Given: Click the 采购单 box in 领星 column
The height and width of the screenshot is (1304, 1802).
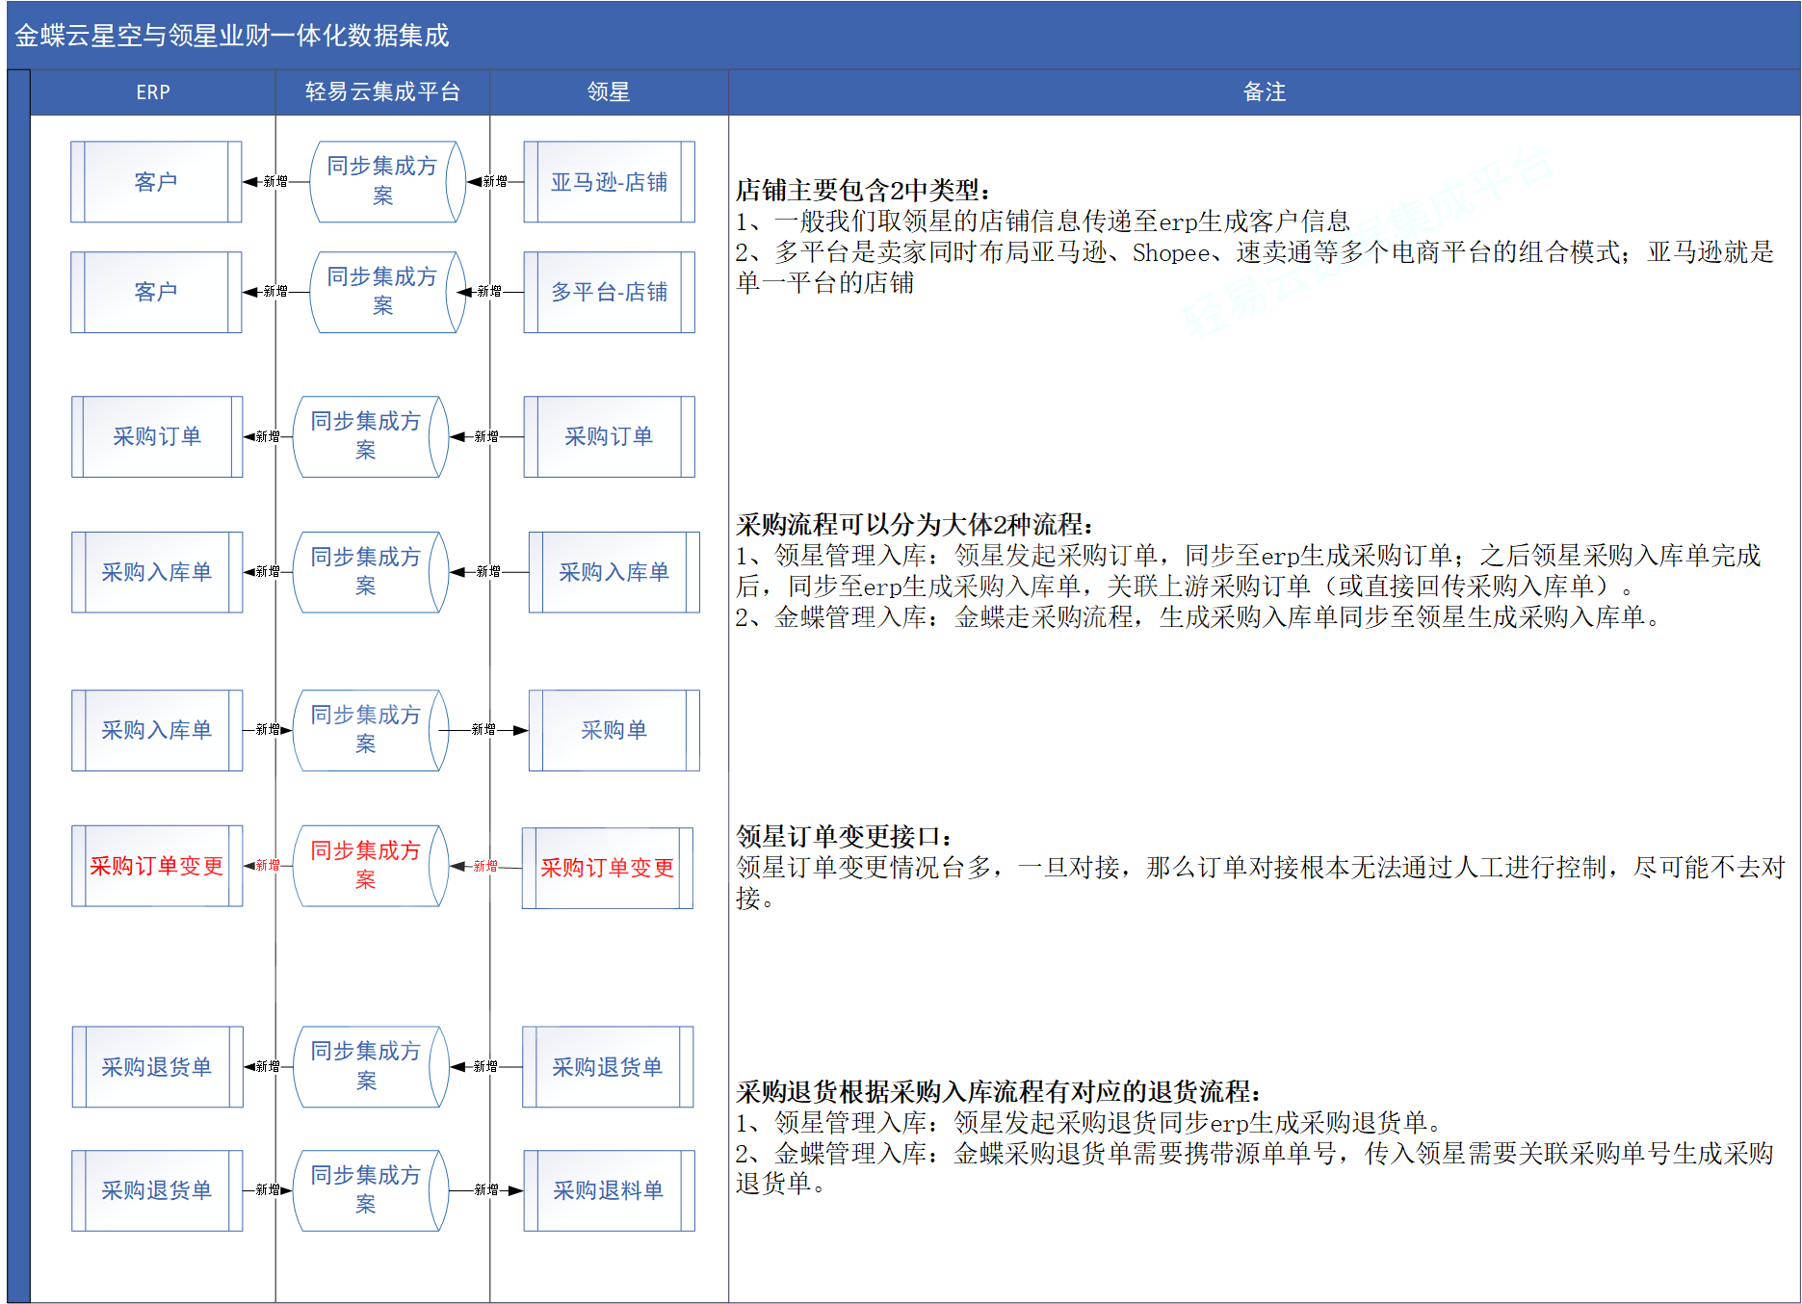Looking at the screenshot, I should pyautogui.click(x=614, y=730).
